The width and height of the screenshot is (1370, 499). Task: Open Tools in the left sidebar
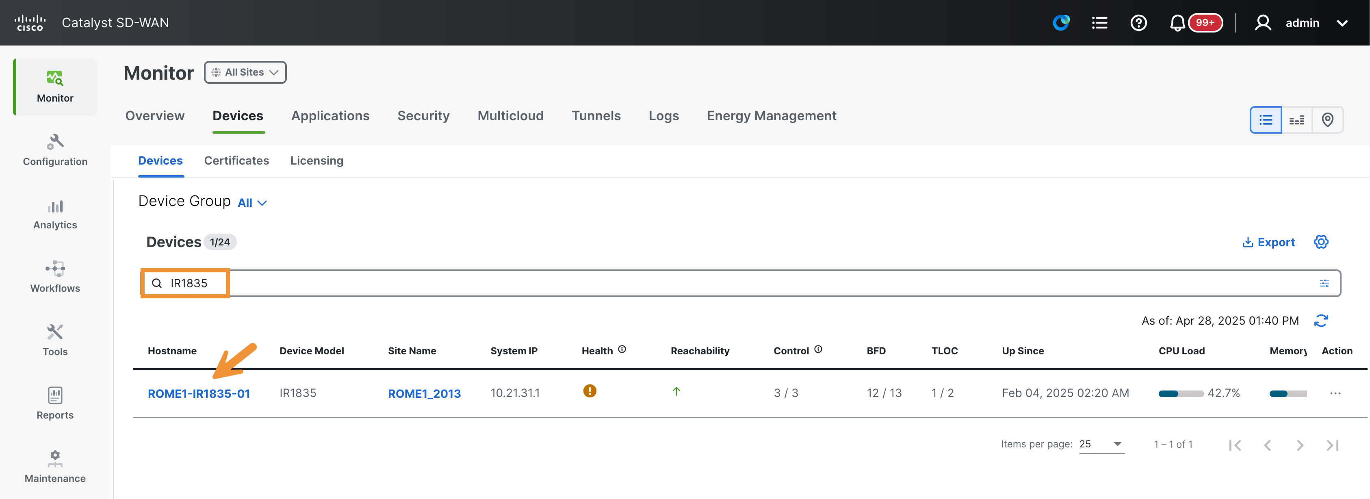tap(55, 340)
